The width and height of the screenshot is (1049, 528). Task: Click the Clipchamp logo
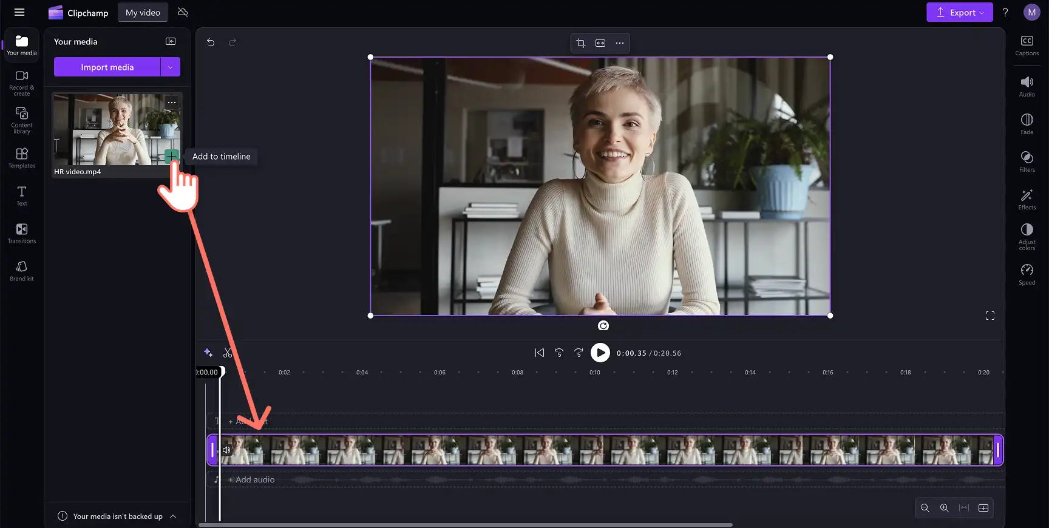coord(78,13)
